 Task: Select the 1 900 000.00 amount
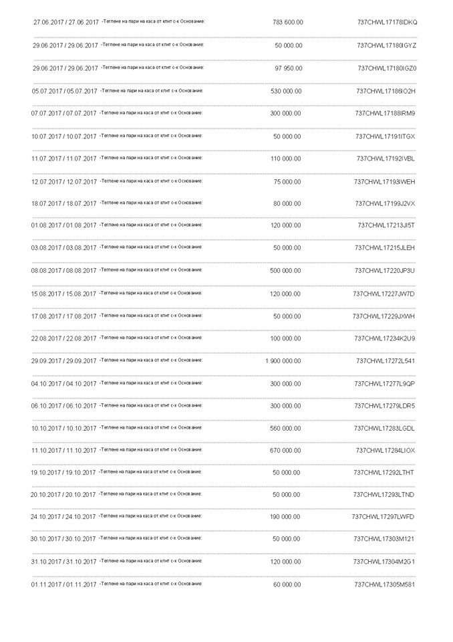click(x=283, y=361)
